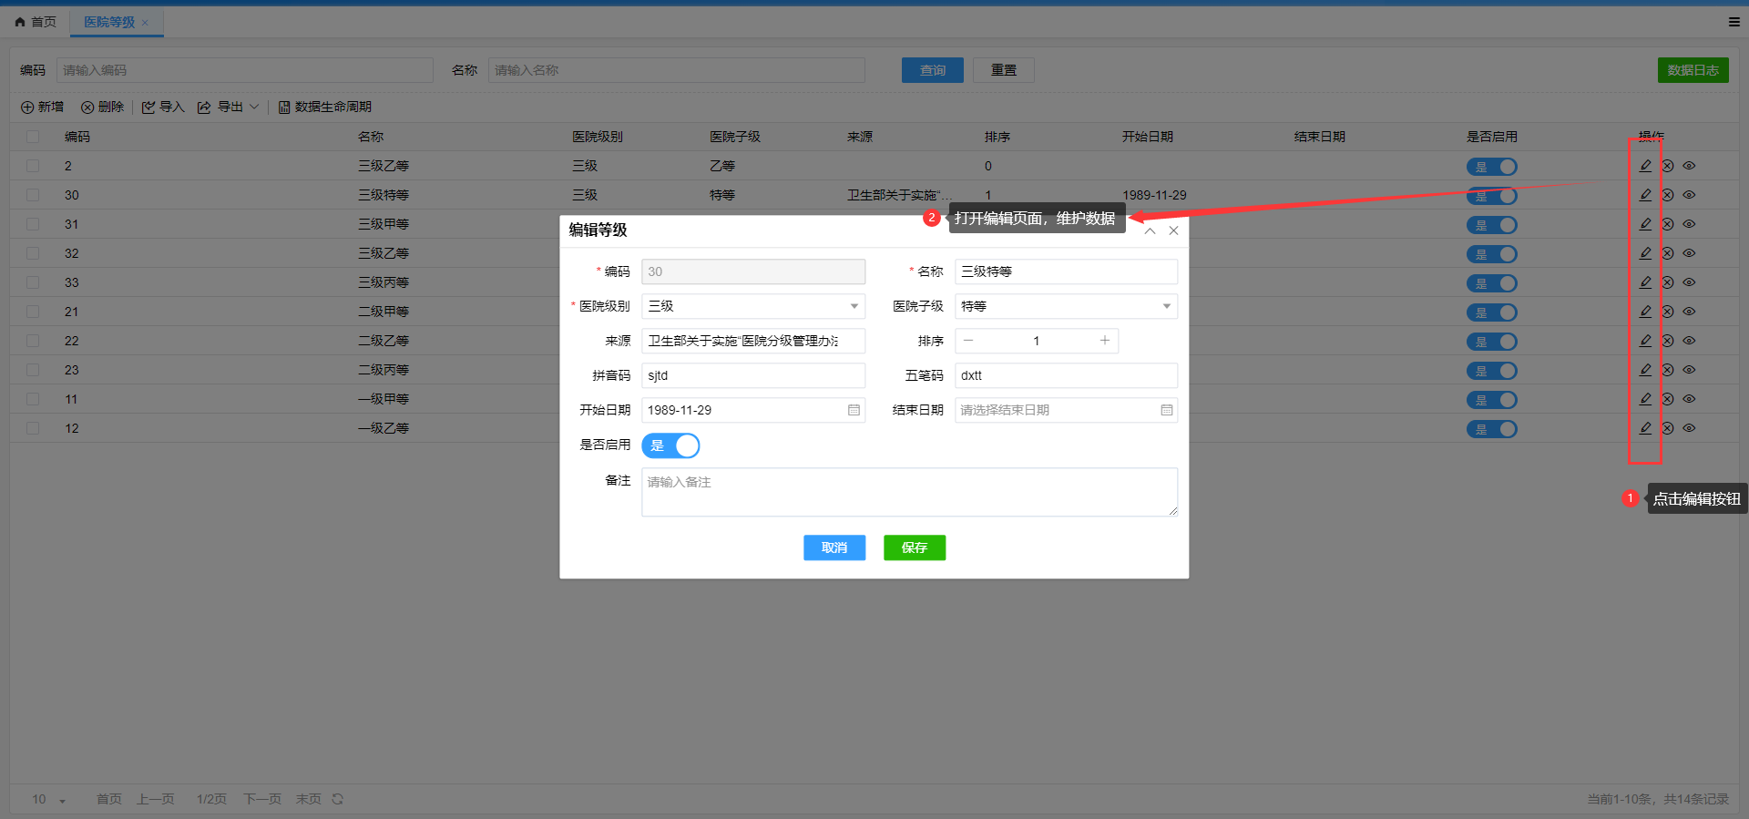Click the refresh icon in the pagination bar
The height and width of the screenshot is (819, 1749).
(338, 799)
